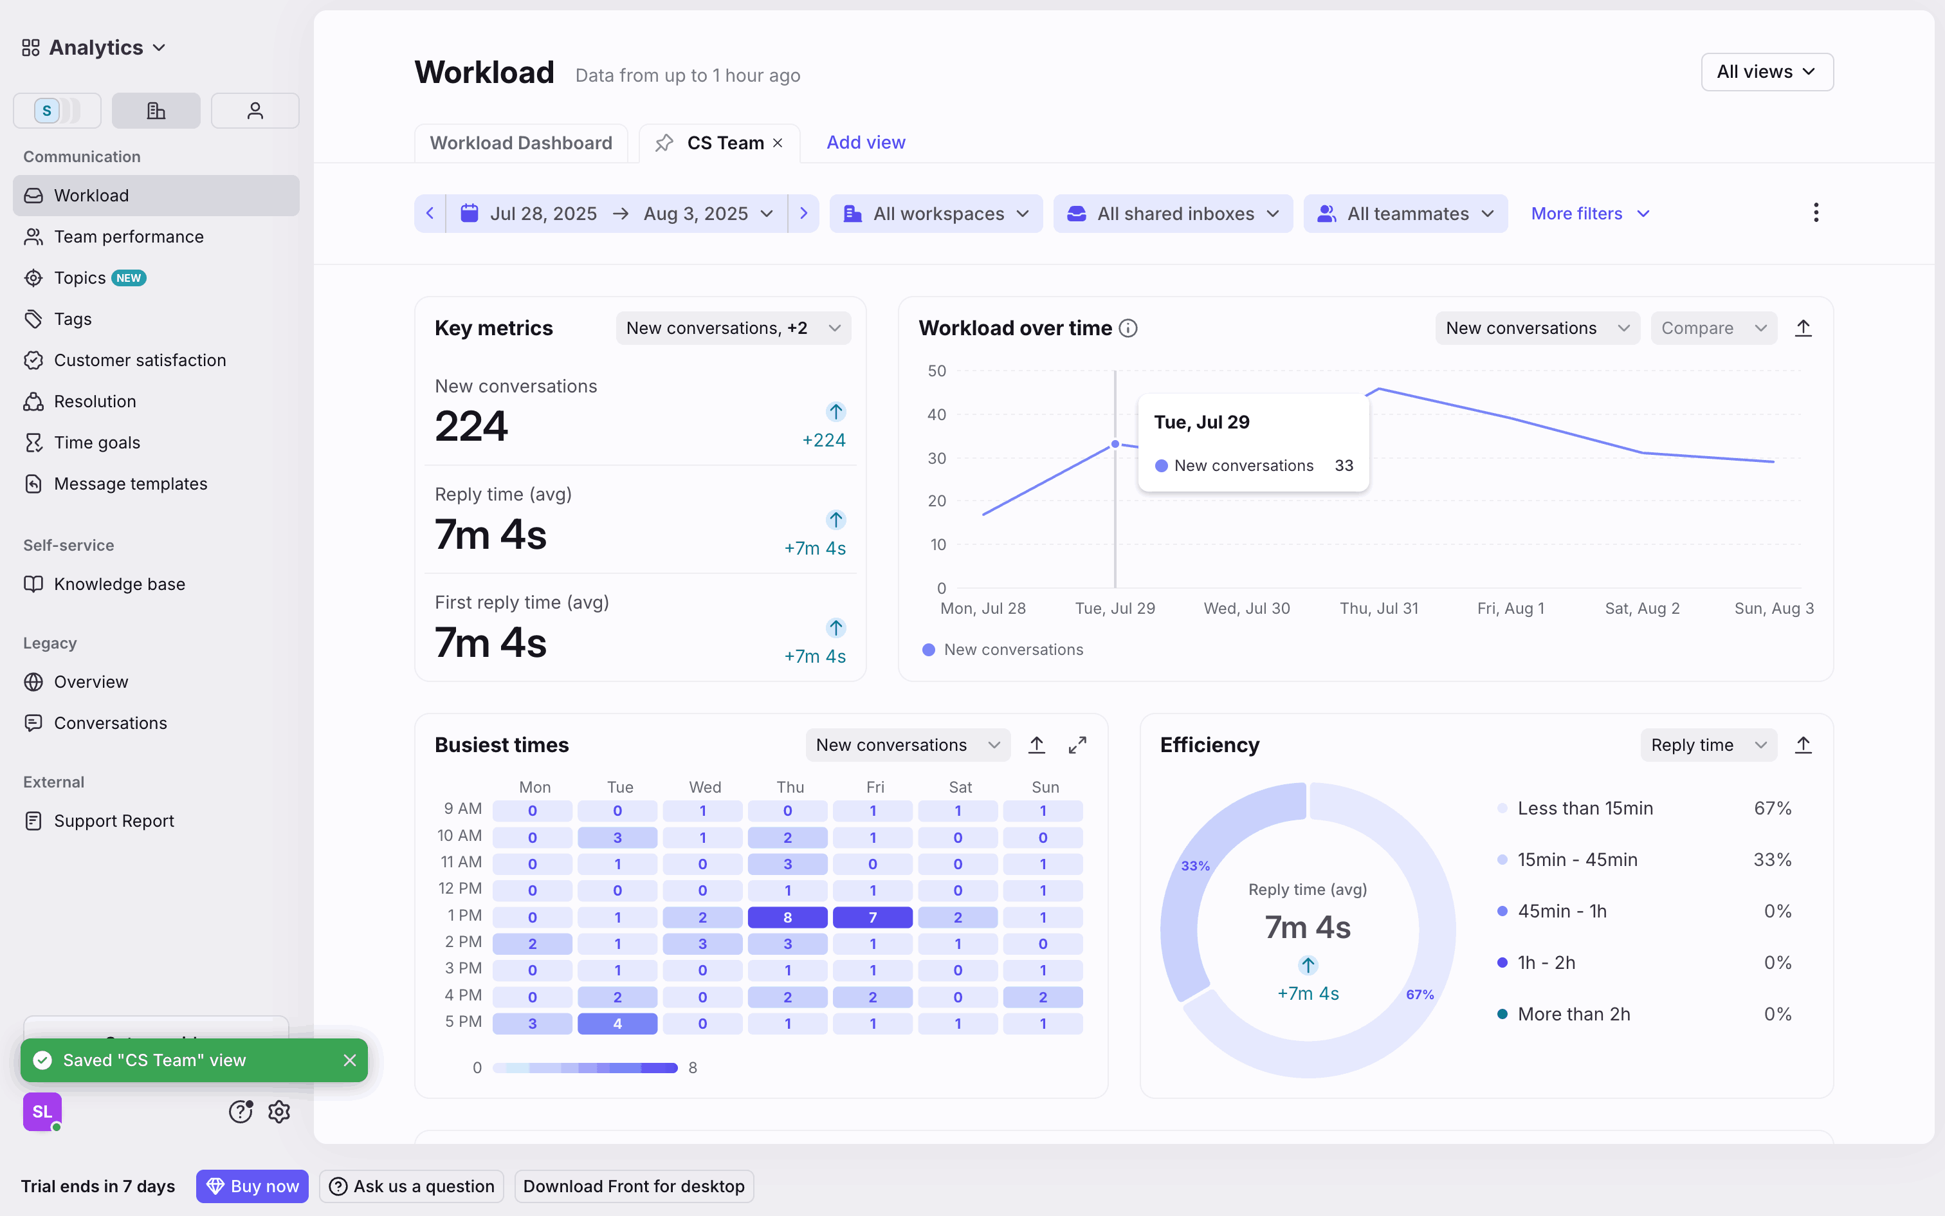Open Team performance in sidebar

(129, 237)
